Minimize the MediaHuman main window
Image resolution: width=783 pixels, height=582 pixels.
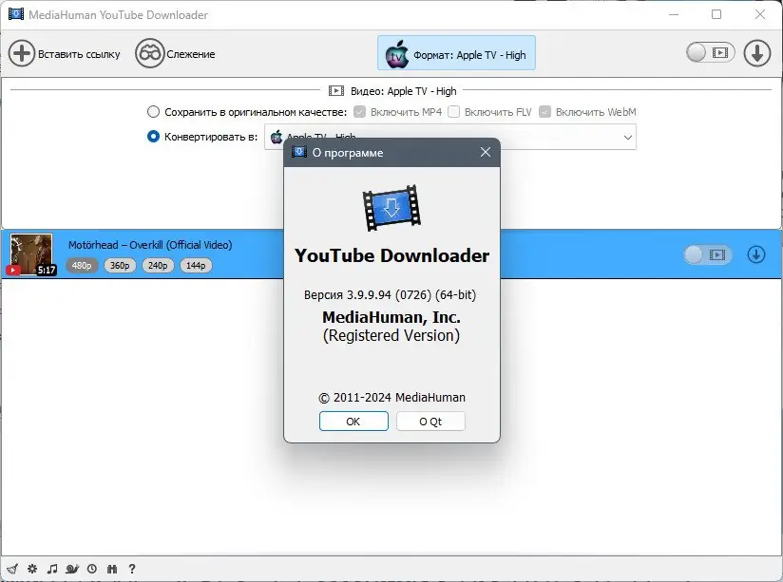pos(674,14)
